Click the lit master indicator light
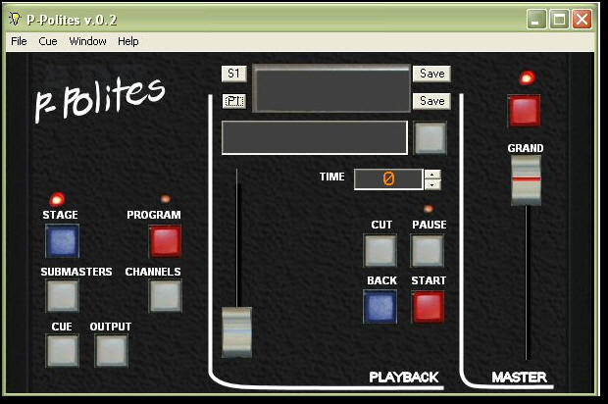This screenshot has height=404, width=608. 527,77
